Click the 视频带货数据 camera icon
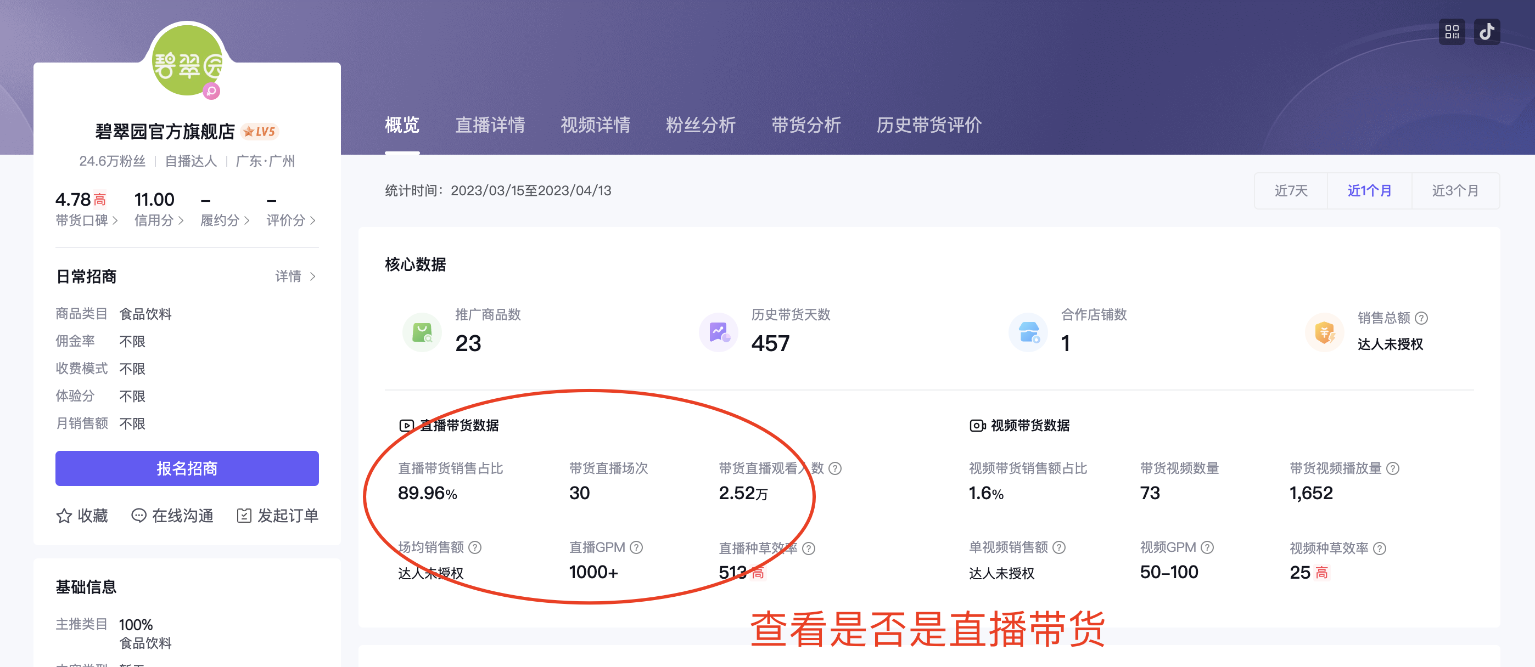 pos(977,425)
